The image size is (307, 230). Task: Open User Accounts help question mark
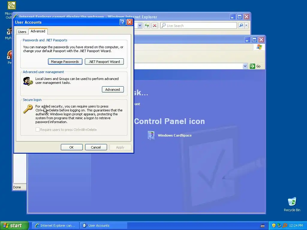123,22
